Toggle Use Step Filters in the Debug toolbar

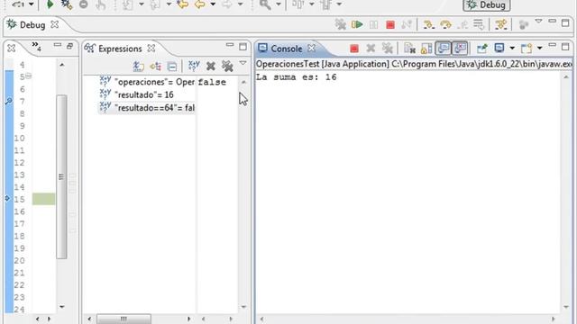point(501,24)
